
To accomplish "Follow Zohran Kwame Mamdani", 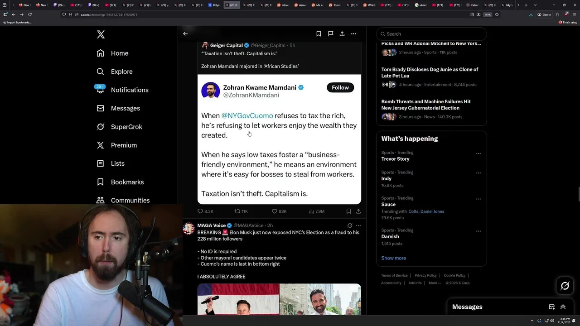I will coord(340,87).
